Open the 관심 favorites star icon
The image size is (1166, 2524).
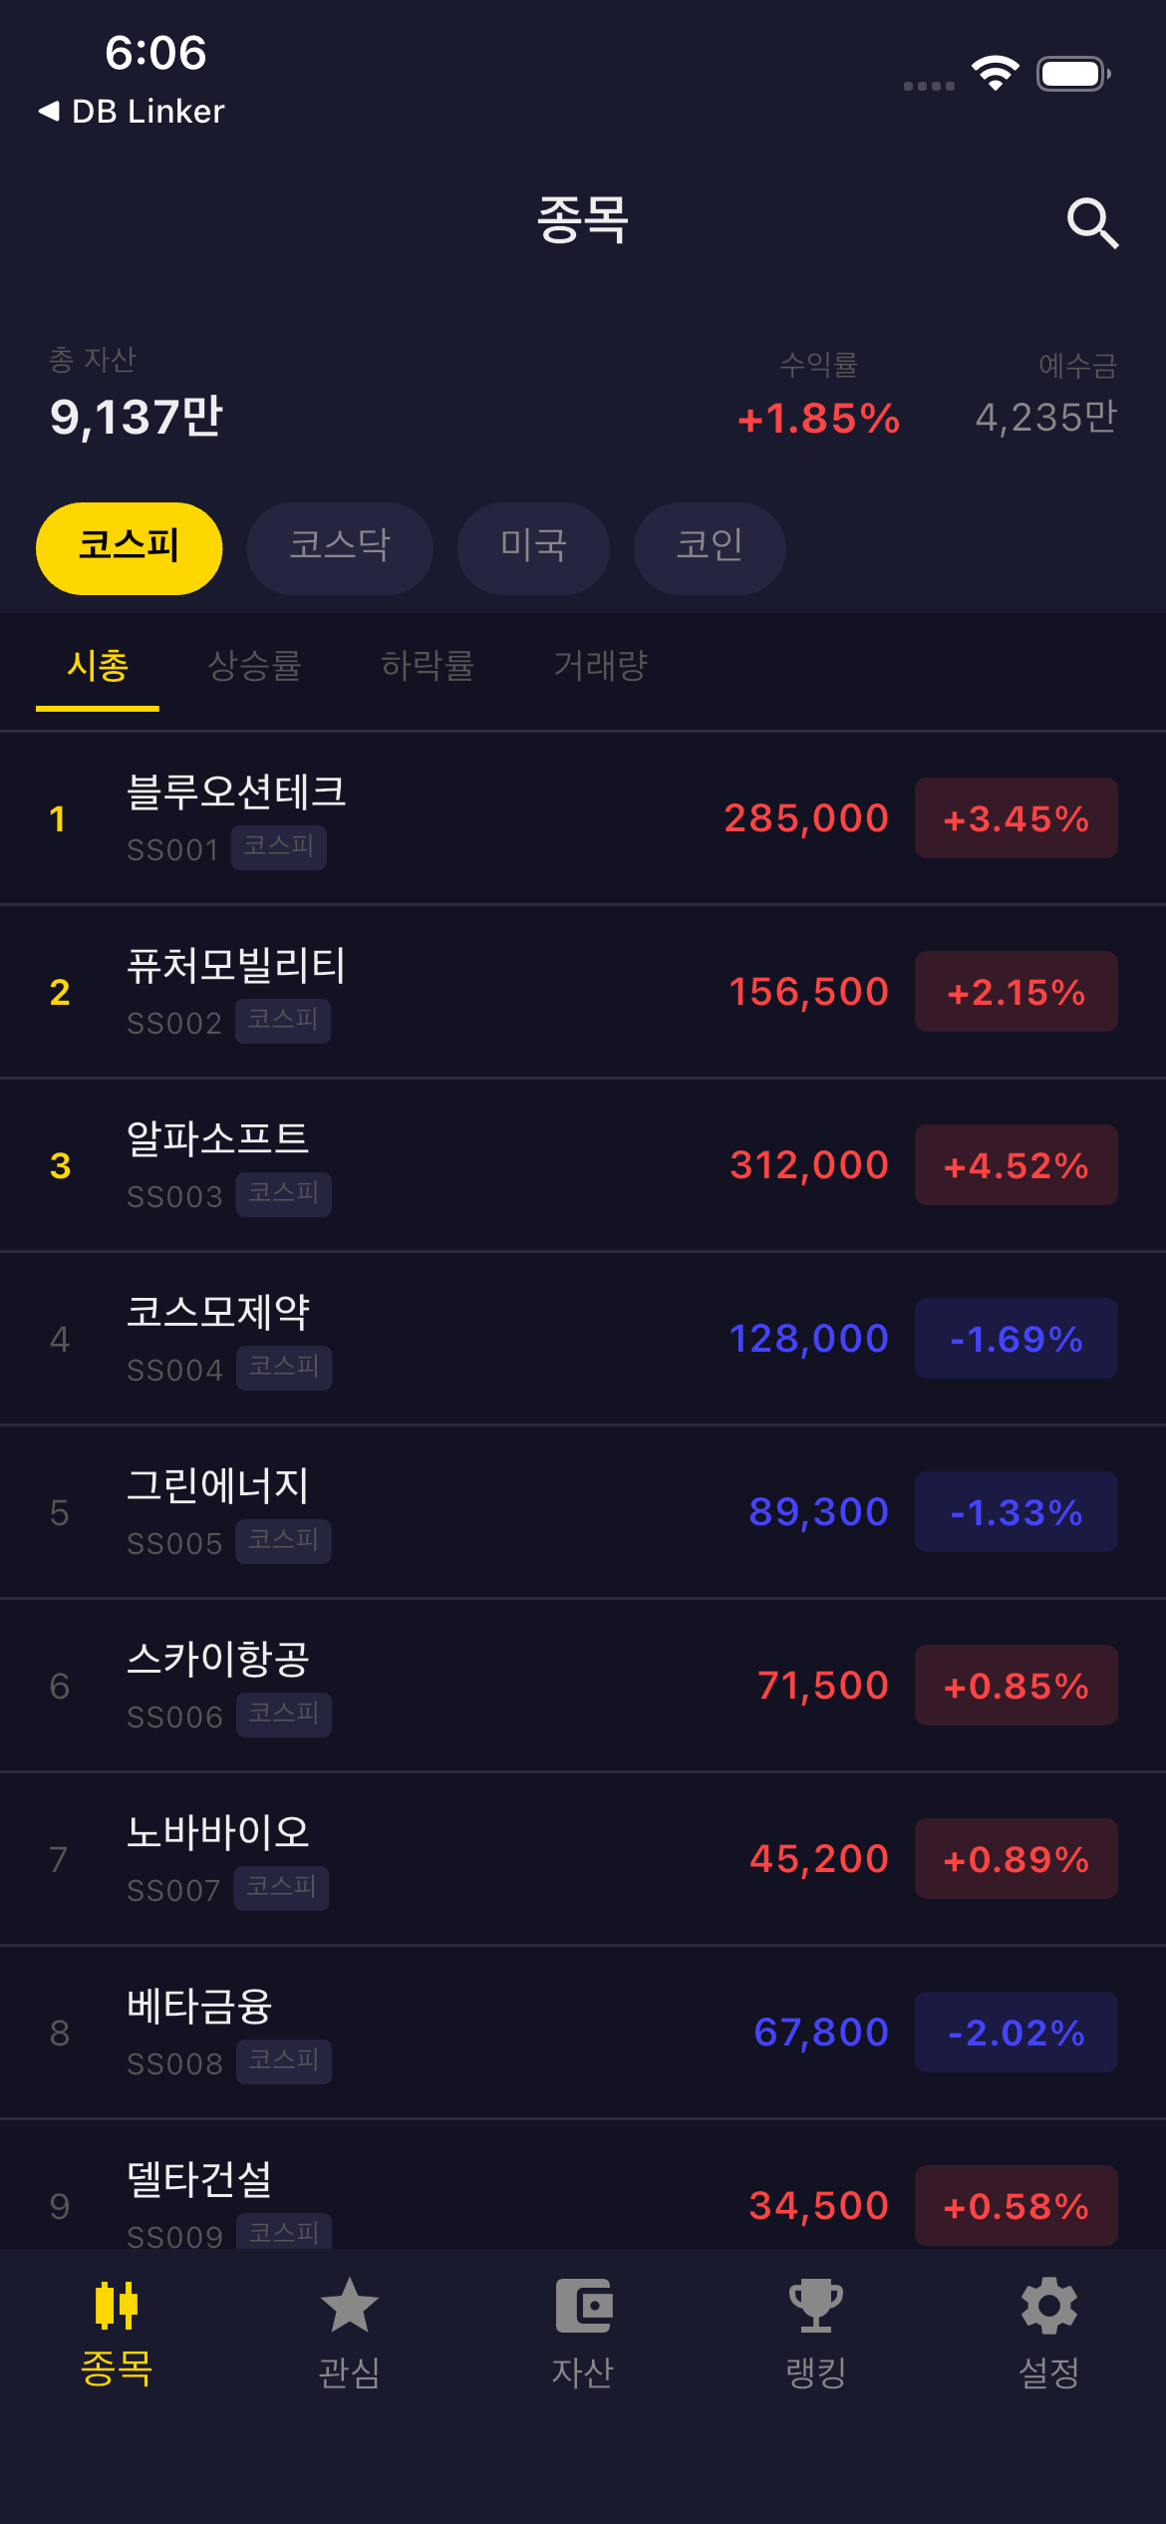(x=349, y=2306)
